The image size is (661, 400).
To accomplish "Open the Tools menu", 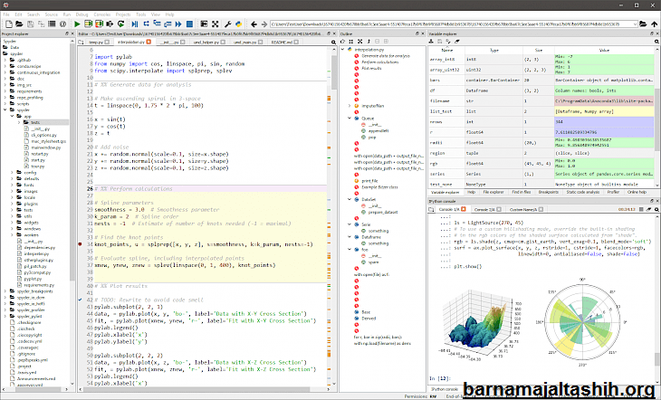I will [x=140, y=14].
